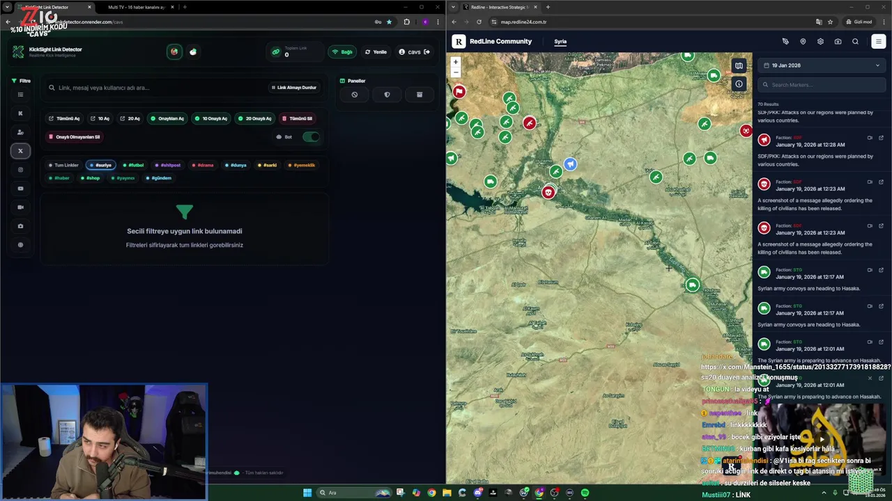Click the logout icon next to cavs

coord(426,51)
